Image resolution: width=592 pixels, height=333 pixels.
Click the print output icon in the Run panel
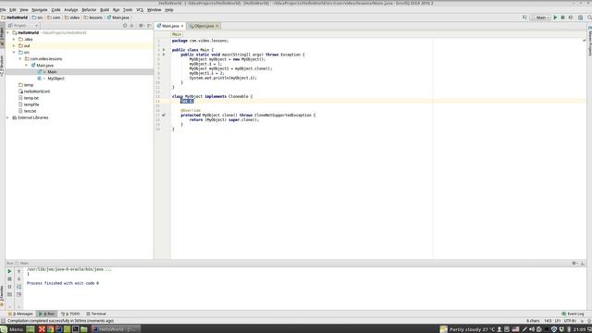pyautogui.click(x=18, y=294)
